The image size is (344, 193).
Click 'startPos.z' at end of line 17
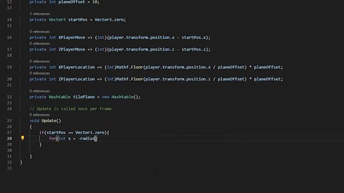(x=193, y=49)
